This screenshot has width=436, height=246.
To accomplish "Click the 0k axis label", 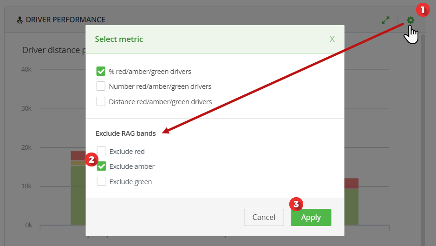I will click(x=29, y=225).
